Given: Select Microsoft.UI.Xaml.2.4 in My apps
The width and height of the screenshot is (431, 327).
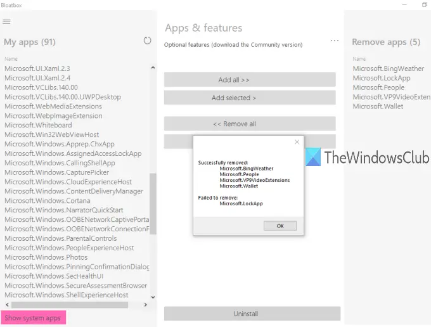Looking at the screenshot, I should [x=37, y=78].
